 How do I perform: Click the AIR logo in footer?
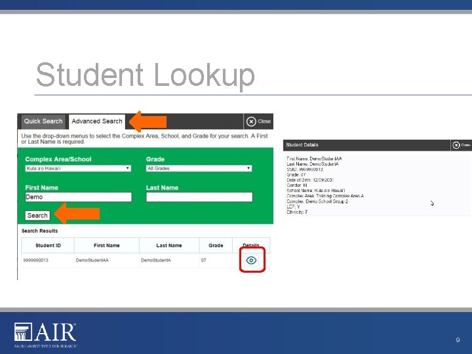(x=45, y=335)
